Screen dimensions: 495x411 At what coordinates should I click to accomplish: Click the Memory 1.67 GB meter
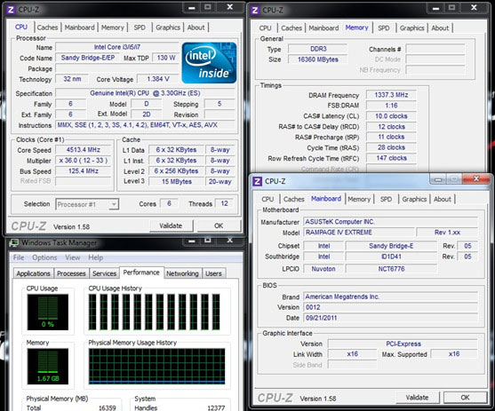coord(48,367)
